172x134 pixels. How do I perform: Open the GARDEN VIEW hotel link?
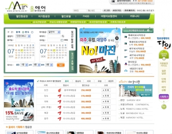(133, 100)
